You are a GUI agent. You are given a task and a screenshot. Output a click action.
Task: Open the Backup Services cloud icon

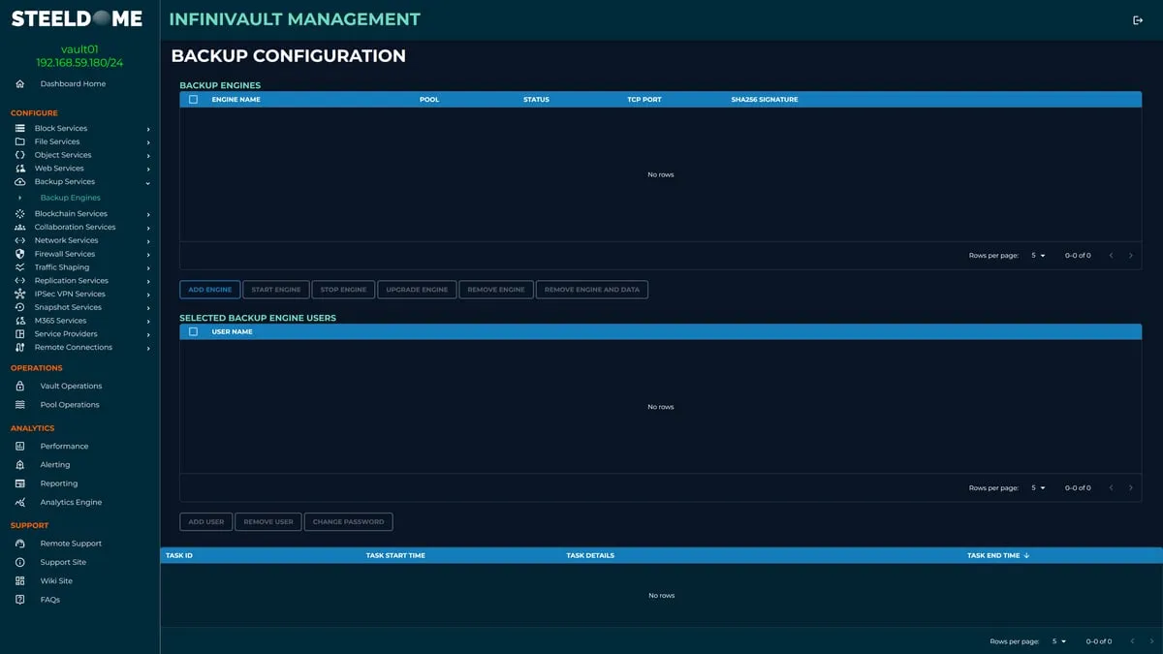pyautogui.click(x=20, y=181)
